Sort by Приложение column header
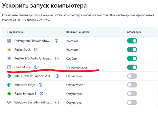Image resolution: width=158 pixels, height=129 pixels. pyautogui.click(x=16, y=32)
